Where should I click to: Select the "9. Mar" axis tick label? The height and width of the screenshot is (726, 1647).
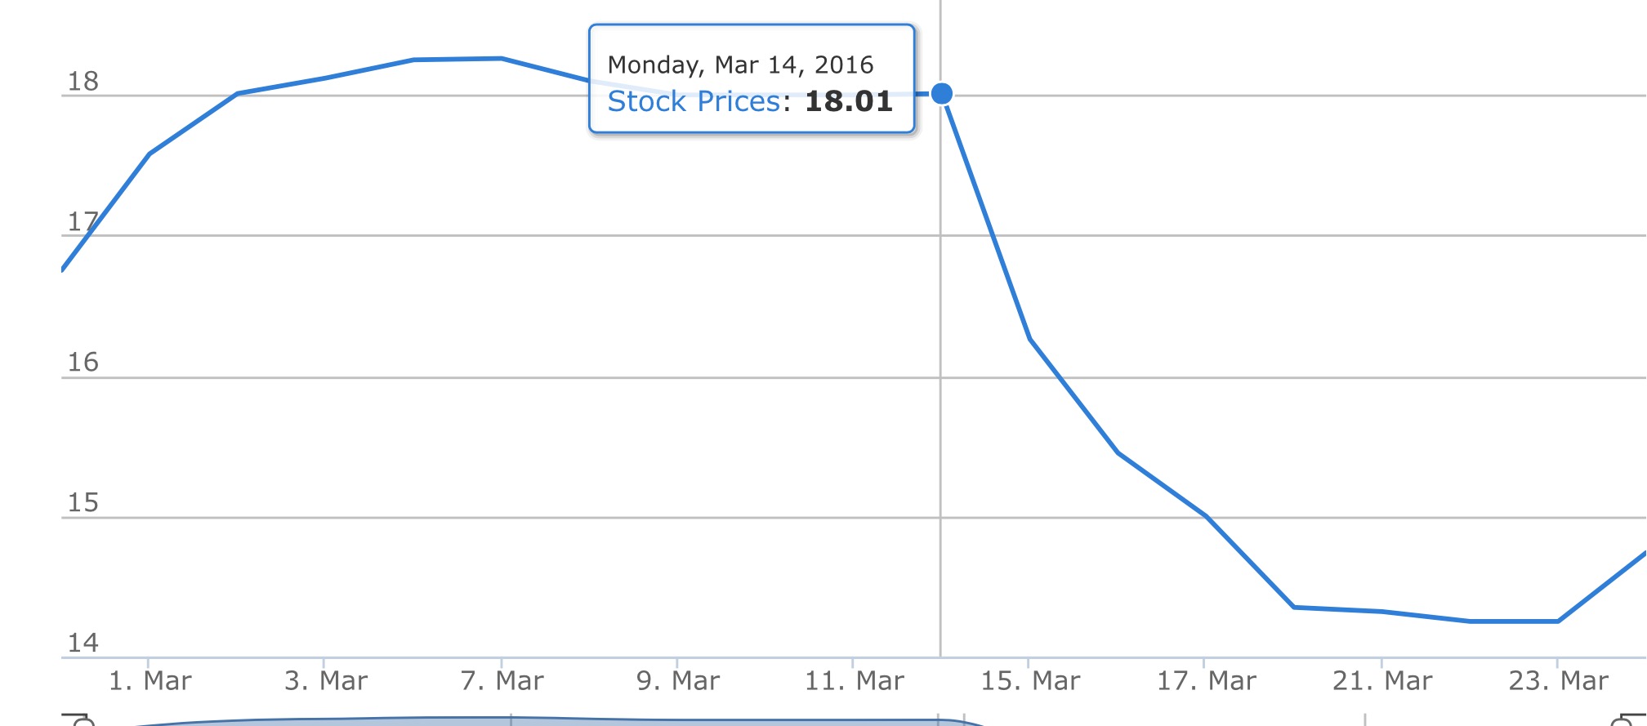(677, 680)
